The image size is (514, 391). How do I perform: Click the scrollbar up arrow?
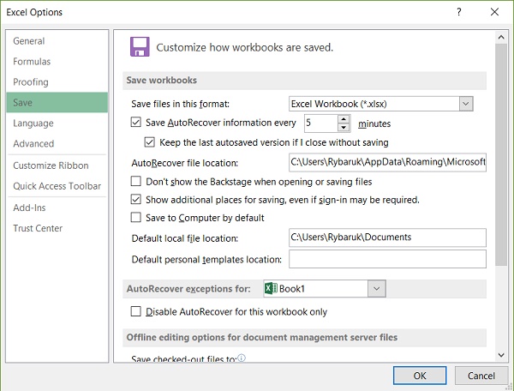pos(501,37)
